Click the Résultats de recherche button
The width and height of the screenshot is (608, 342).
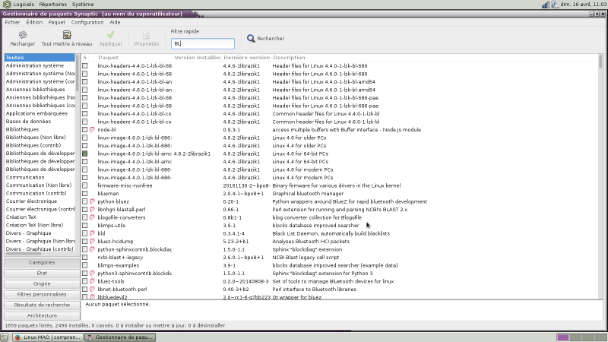[42, 306]
